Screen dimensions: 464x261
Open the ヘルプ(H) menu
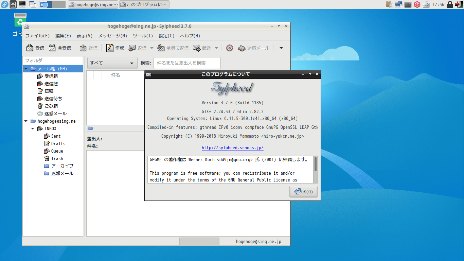pos(190,36)
